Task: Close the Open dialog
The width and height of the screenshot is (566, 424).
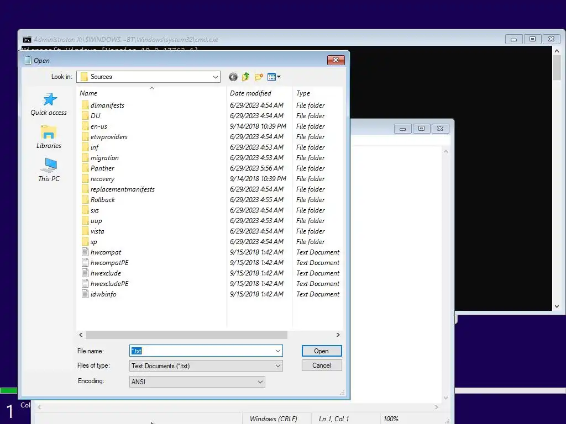Action: coord(336,60)
